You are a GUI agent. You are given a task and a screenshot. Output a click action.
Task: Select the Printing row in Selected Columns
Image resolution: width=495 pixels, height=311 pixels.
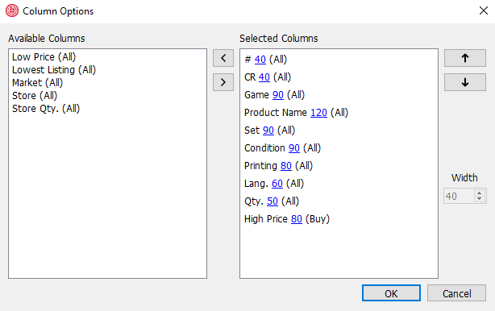click(x=339, y=166)
